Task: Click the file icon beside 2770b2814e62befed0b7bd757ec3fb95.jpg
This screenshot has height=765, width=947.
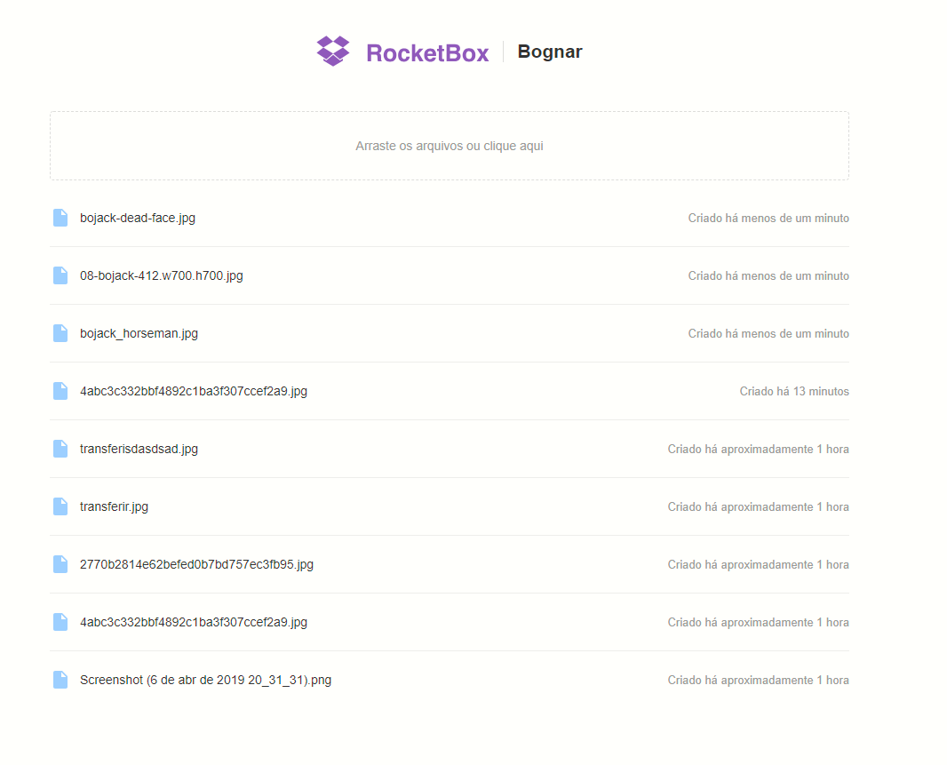Action: click(60, 564)
